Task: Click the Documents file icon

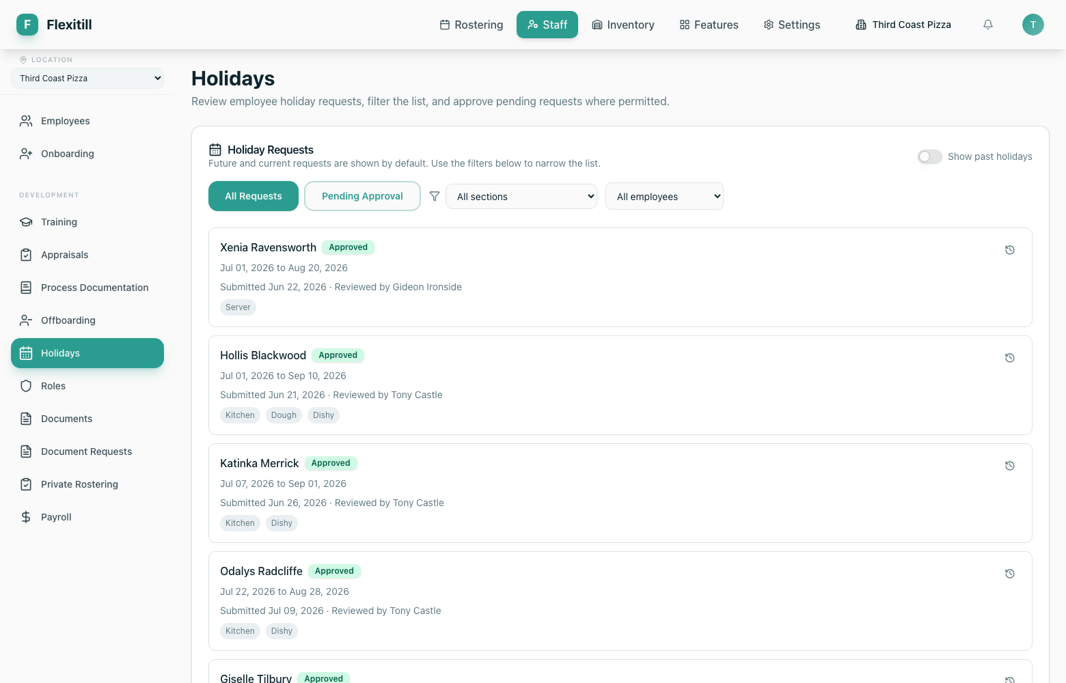Action: pos(26,419)
